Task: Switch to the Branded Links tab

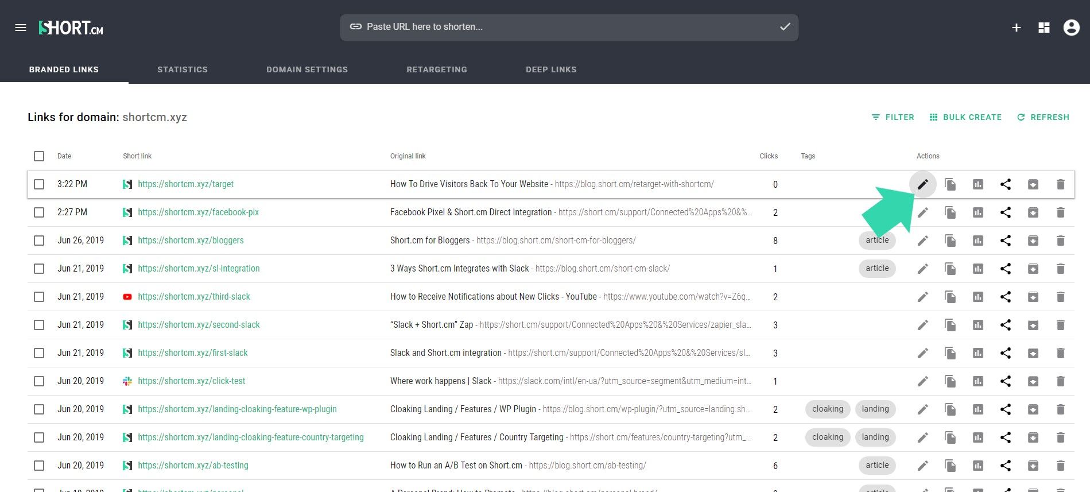Action: [x=64, y=69]
